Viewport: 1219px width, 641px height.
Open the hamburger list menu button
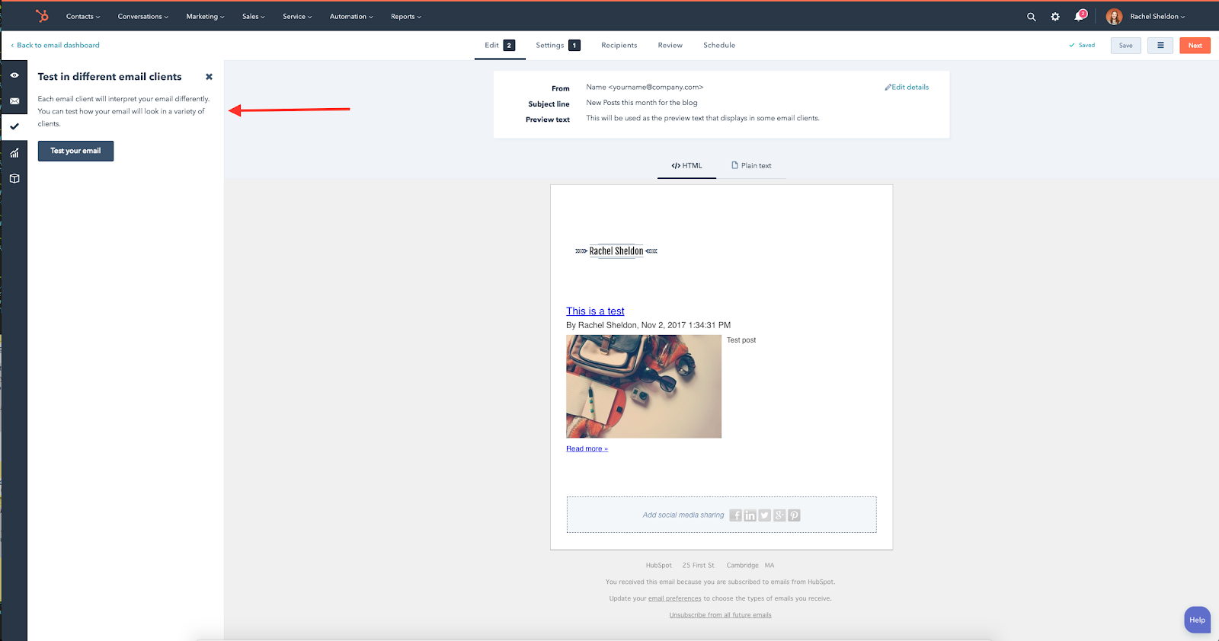coord(1160,46)
